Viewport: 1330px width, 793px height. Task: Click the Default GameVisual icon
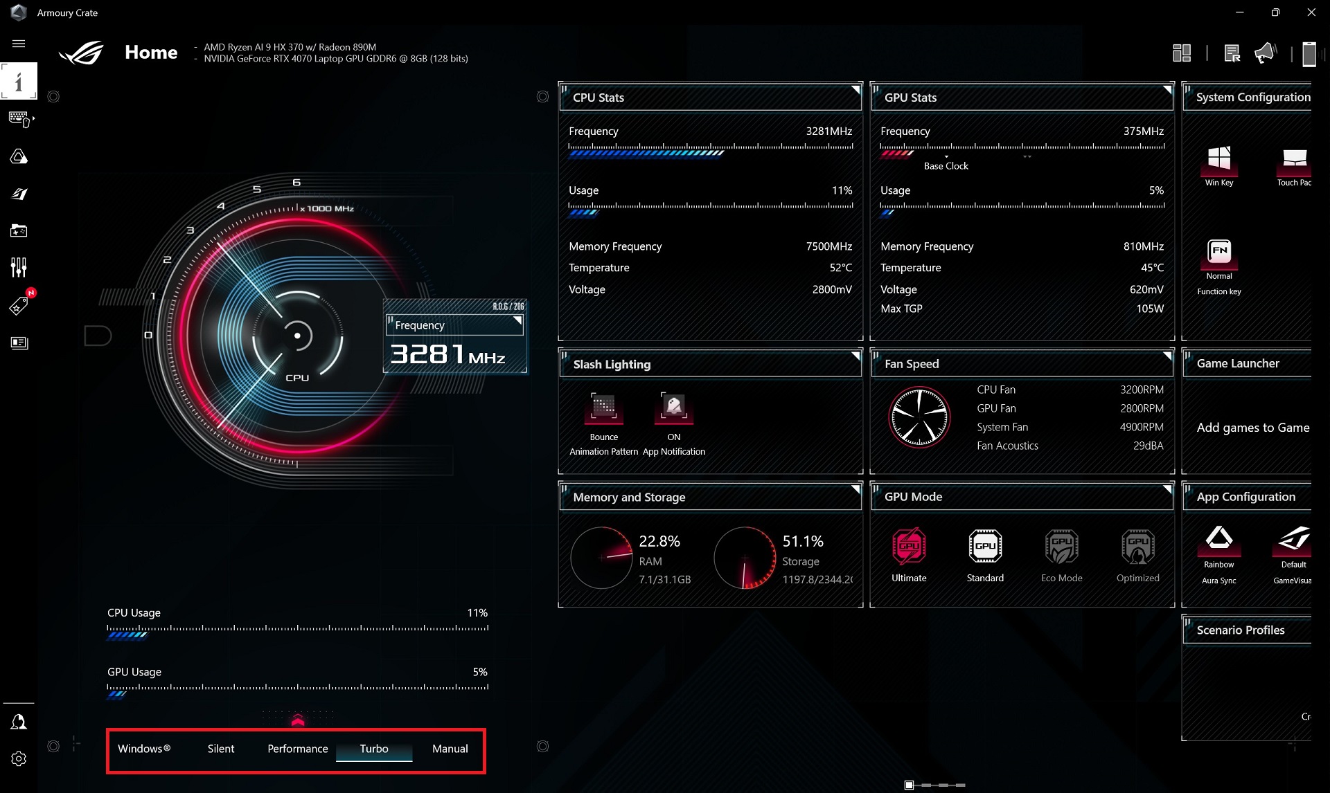pos(1293,540)
